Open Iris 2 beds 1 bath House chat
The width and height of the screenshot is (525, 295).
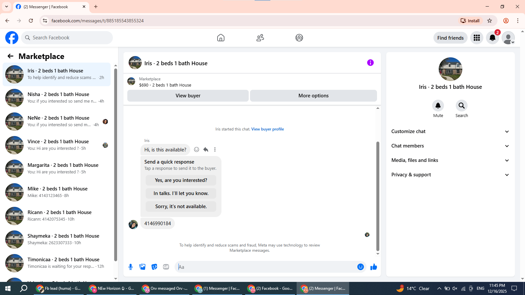click(57, 74)
